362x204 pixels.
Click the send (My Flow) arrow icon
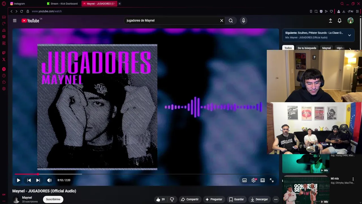pos(326,11)
